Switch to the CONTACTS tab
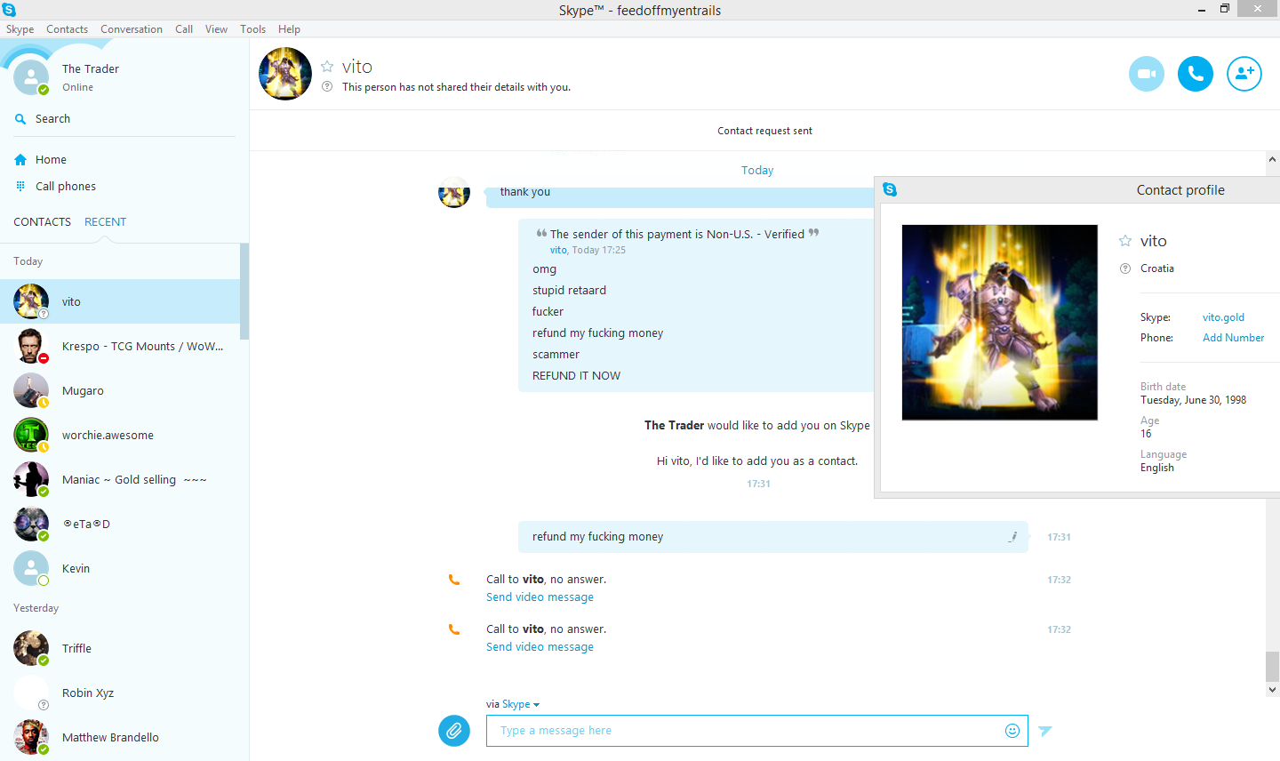Image resolution: width=1280 pixels, height=761 pixels. click(42, 222)
